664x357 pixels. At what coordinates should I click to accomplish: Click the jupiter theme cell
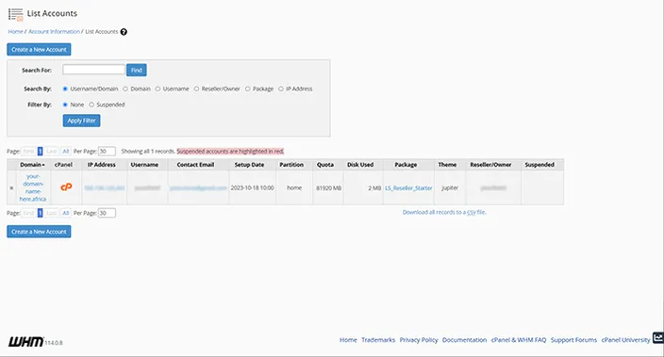click(x=450, y=187)
